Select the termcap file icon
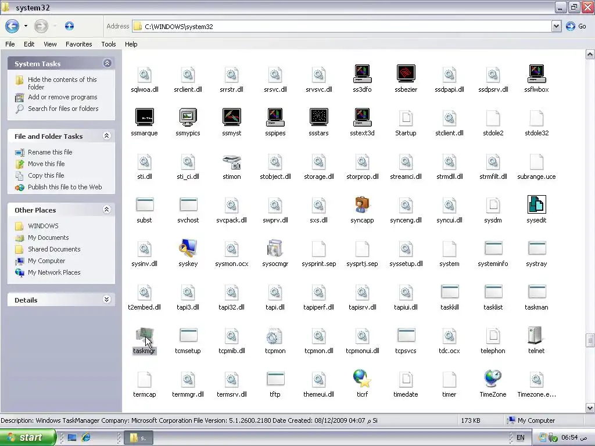The width and height of the screenshot is (595, 446). pos(145,379)
